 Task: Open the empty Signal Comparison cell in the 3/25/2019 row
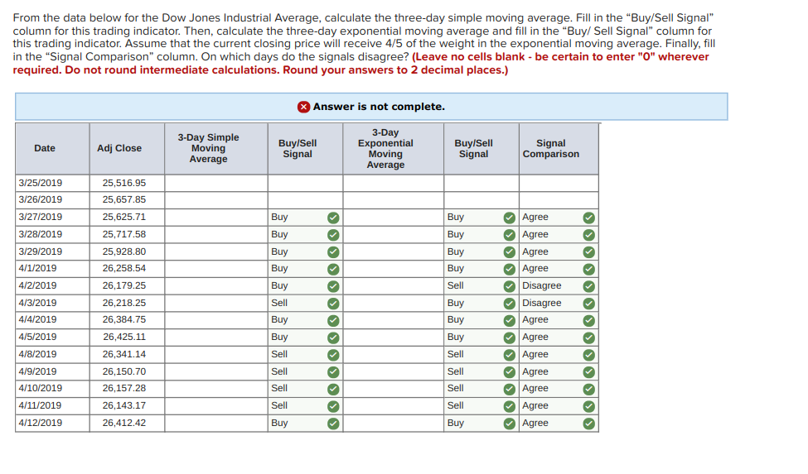click(559, 183)
